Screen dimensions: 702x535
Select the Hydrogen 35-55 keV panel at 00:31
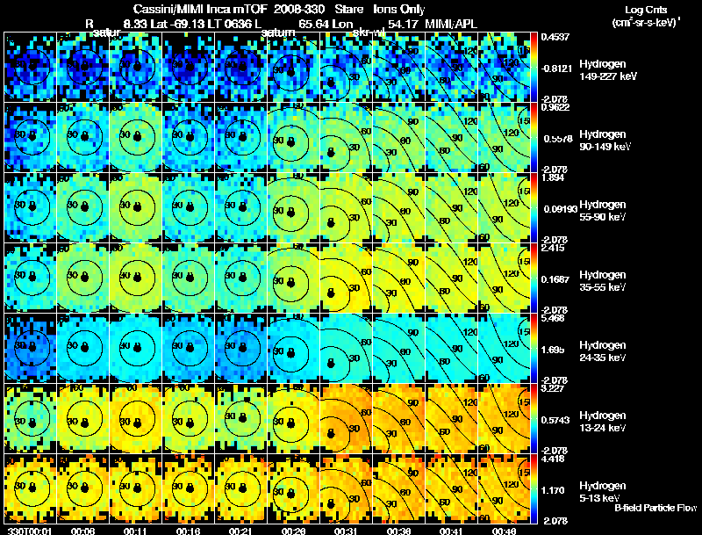click(347, 278)
